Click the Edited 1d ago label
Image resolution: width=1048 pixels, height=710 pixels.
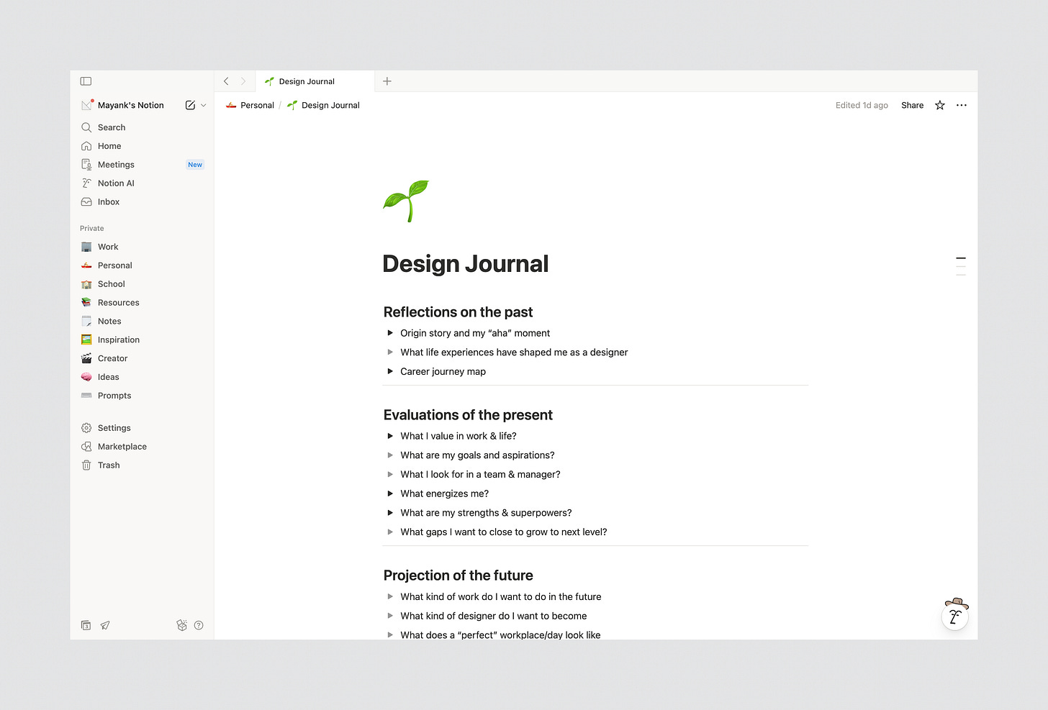pyautogui.click(x=862, y=105)
